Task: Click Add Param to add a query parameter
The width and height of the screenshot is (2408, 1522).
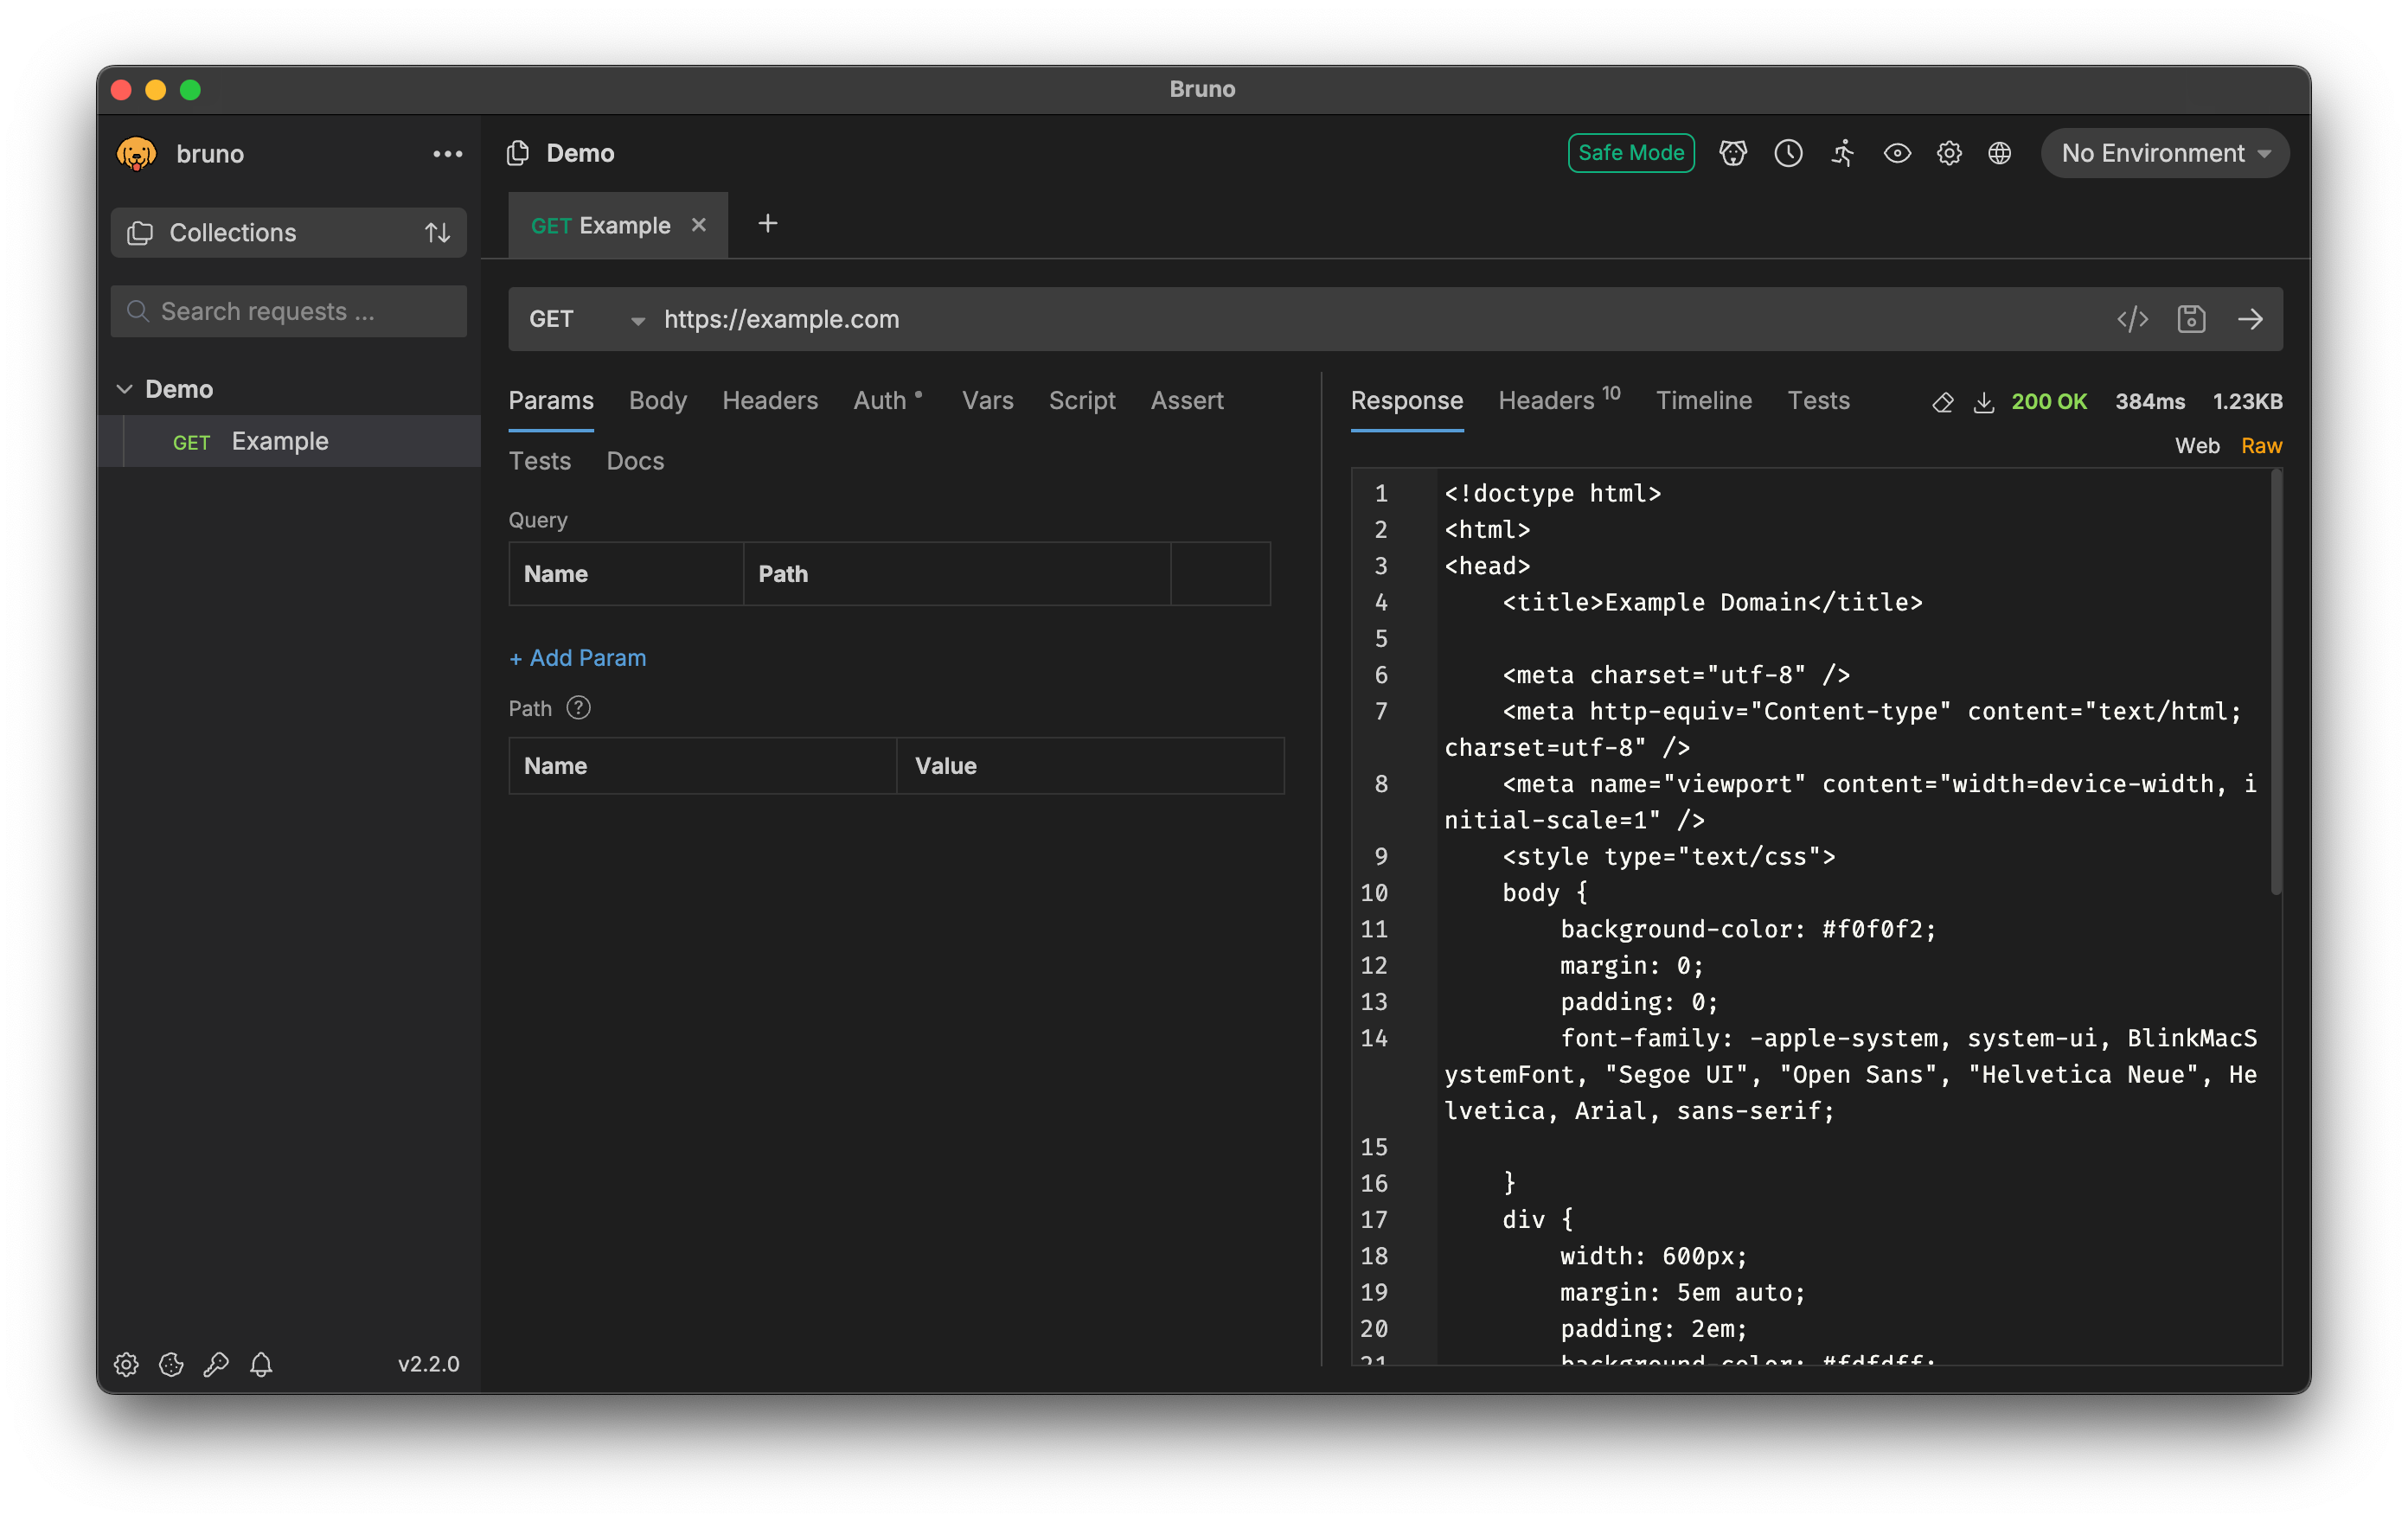Action: tap(578, 657)
